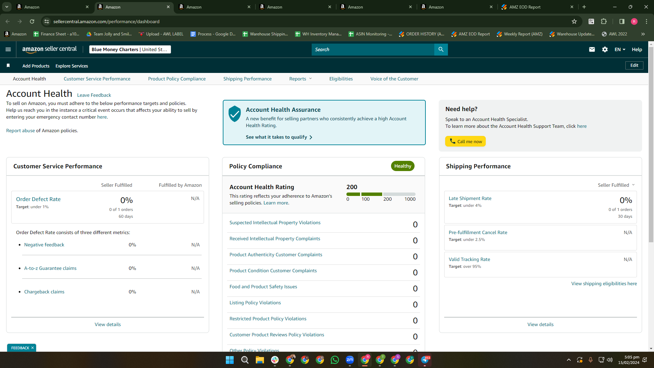
Task: Click the Healthy status badge
Action: 403,166
